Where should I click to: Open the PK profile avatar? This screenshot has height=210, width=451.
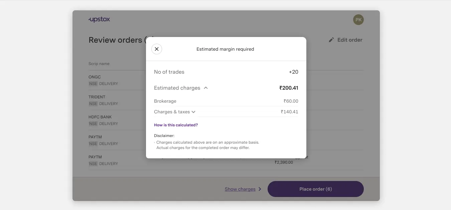click(358, 20)
